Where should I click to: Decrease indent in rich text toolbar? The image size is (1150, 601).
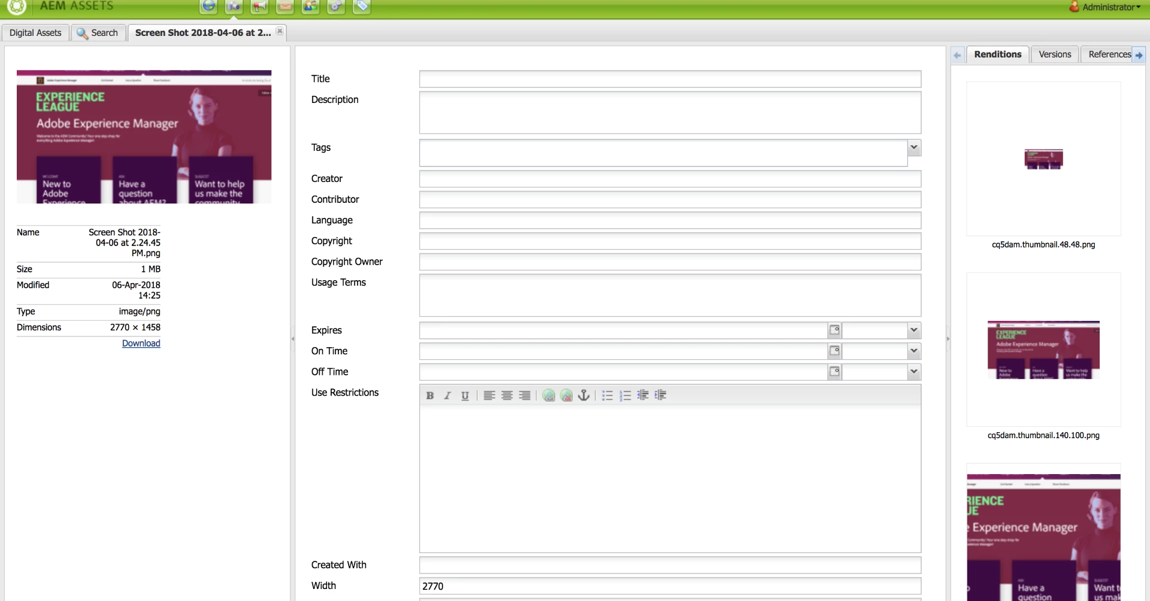click(x=643, y=396)
